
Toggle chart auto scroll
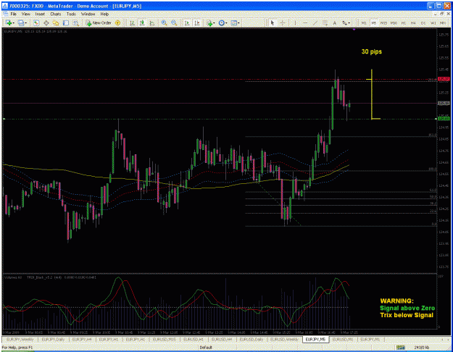point(187,22)
